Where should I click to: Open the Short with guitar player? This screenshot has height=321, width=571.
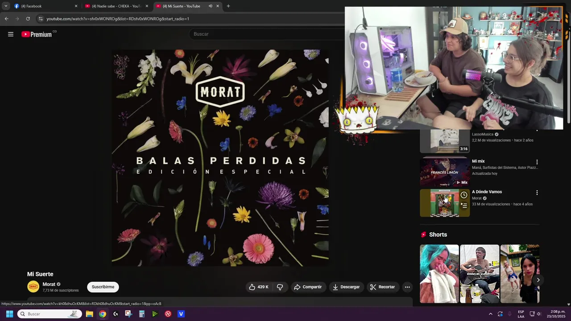(480, 274)
